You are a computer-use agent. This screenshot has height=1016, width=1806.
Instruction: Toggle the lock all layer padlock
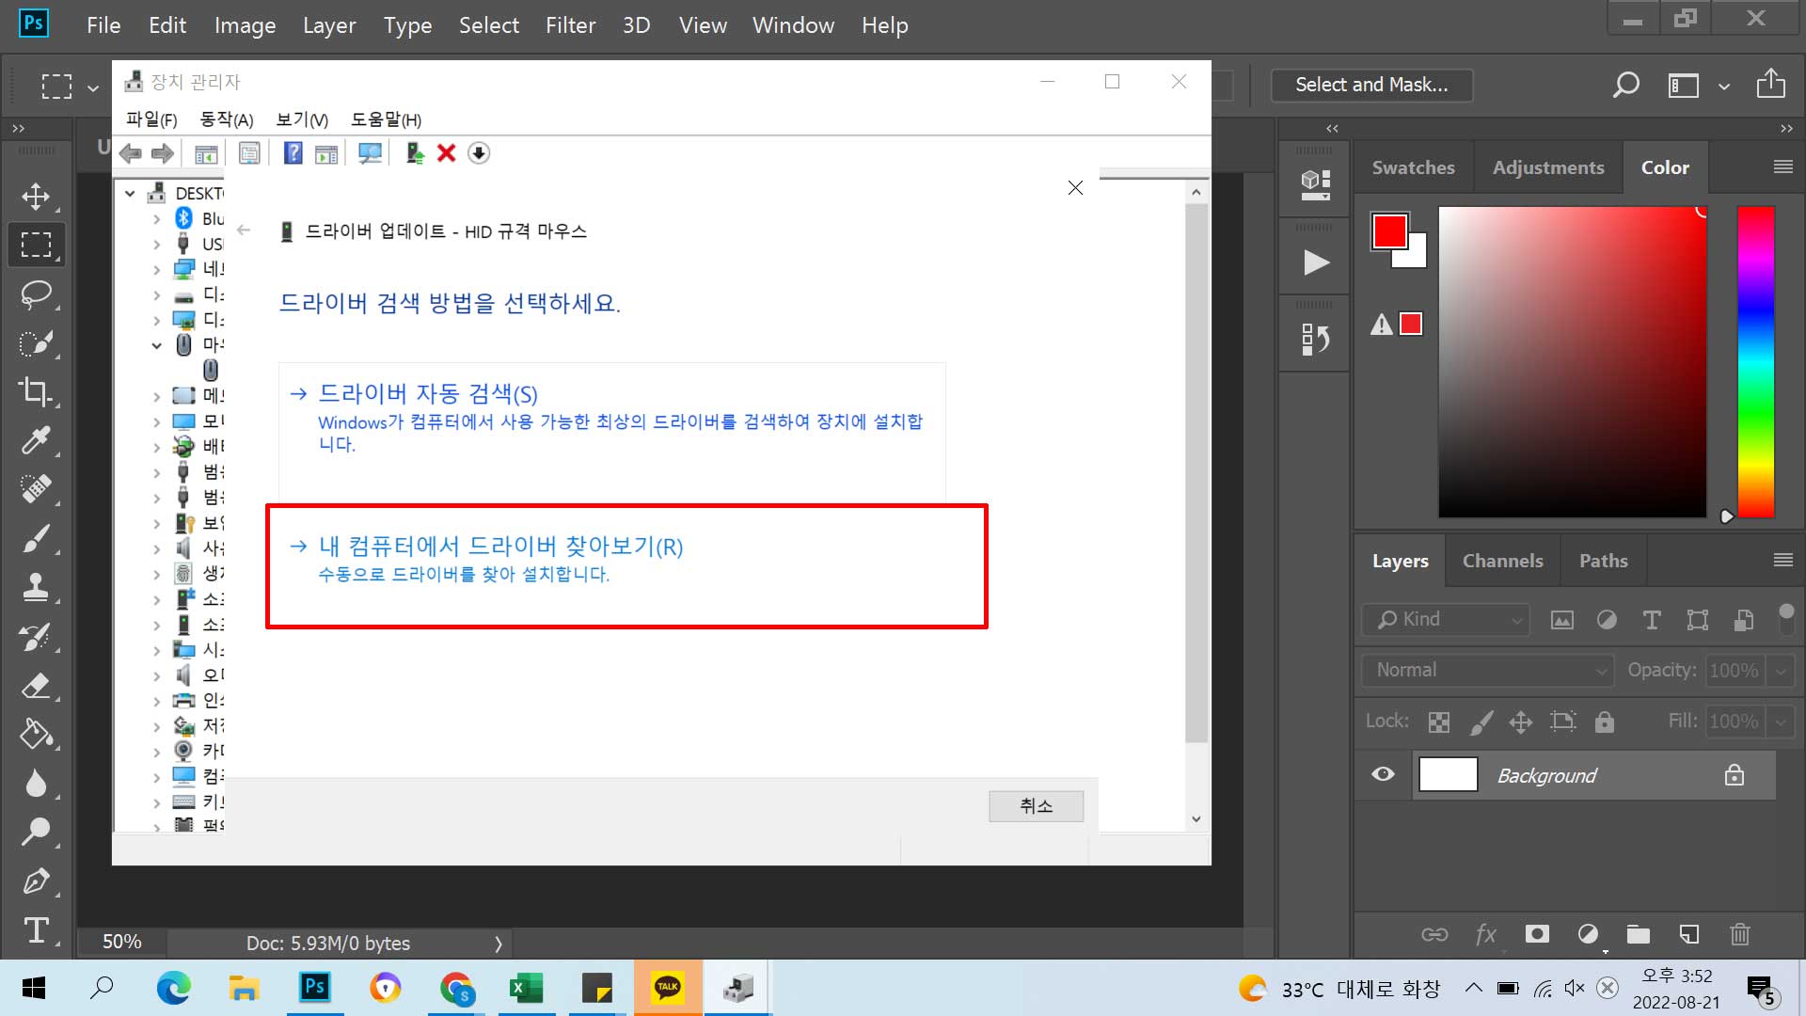click(x=1604, y=722)
